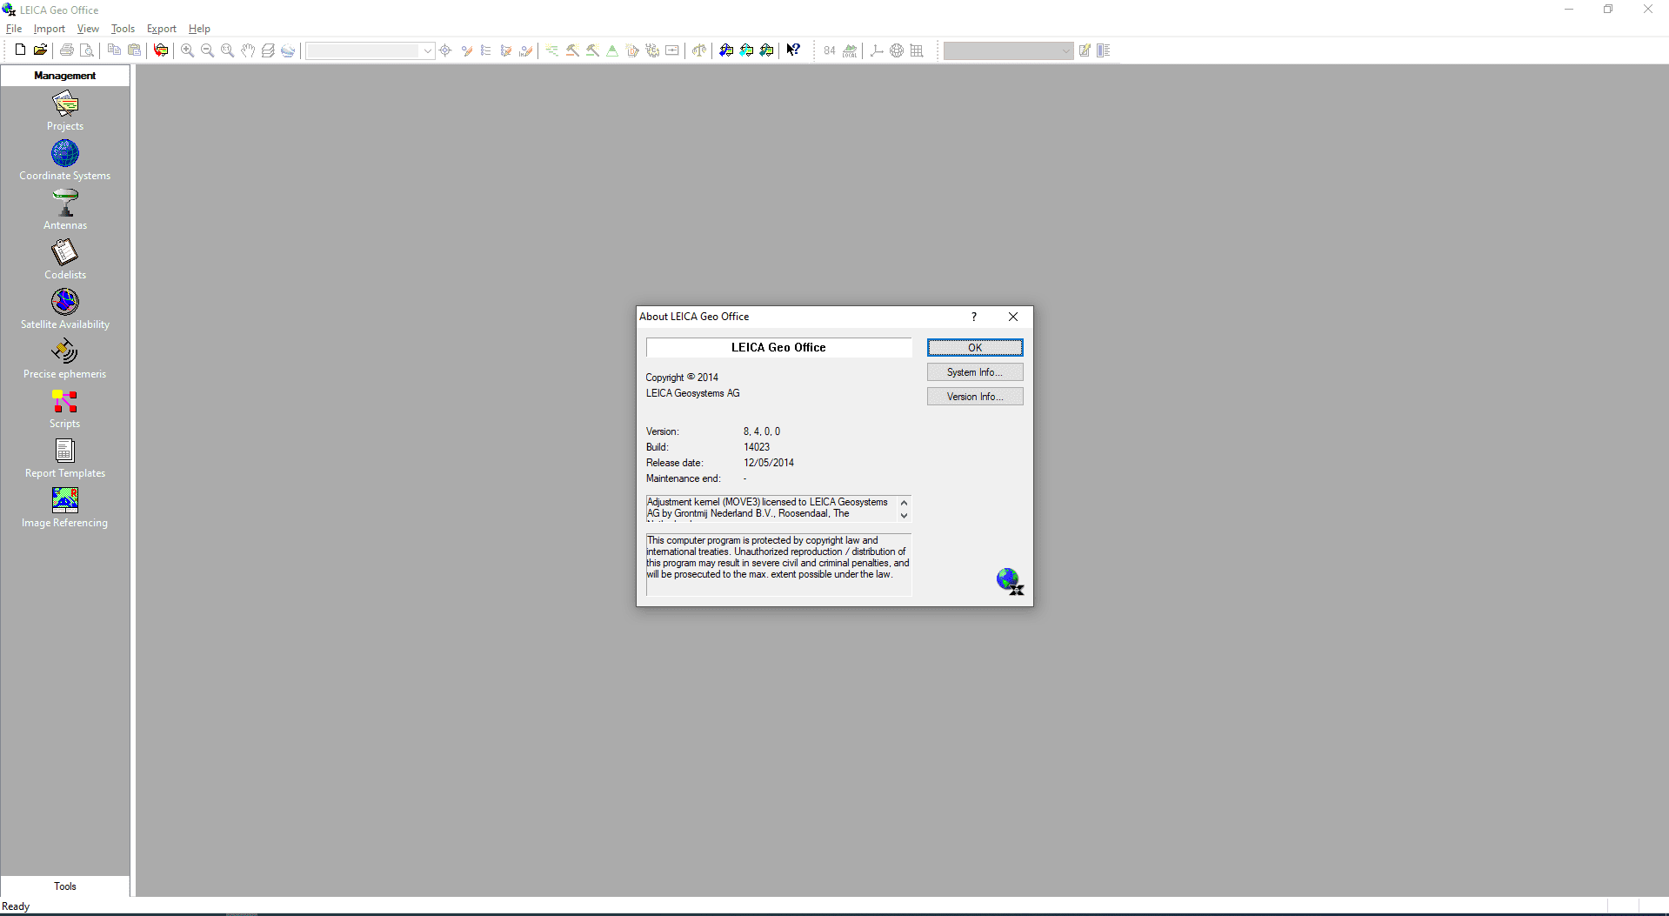Viewport: 1669px width, 916px height.
Task: Open the View menu
Action: point(88,29)
